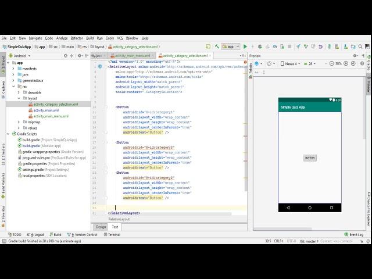
Task: Click Scroll from Source target icon in Project panel
Action: tap(66, 56)
